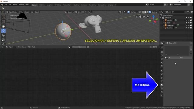
Task: Open the Shading options dropdown arrow
Action: 158,12
